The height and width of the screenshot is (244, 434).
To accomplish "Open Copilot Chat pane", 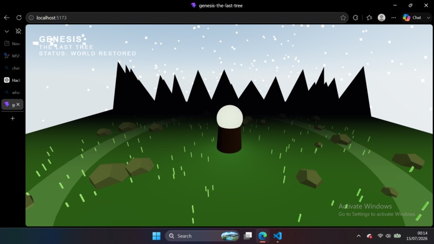I will pyautogui.click(x=412, y=18).
